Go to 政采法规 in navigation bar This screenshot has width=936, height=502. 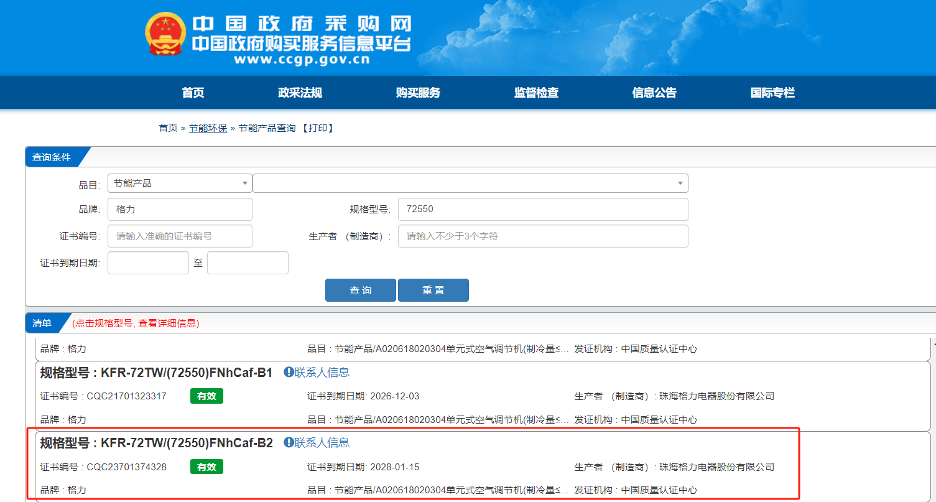tap(300, 93)
